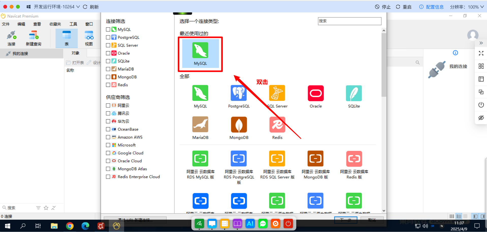Click the info icon in right panel

pyautogui.click(x=455, y=53)
